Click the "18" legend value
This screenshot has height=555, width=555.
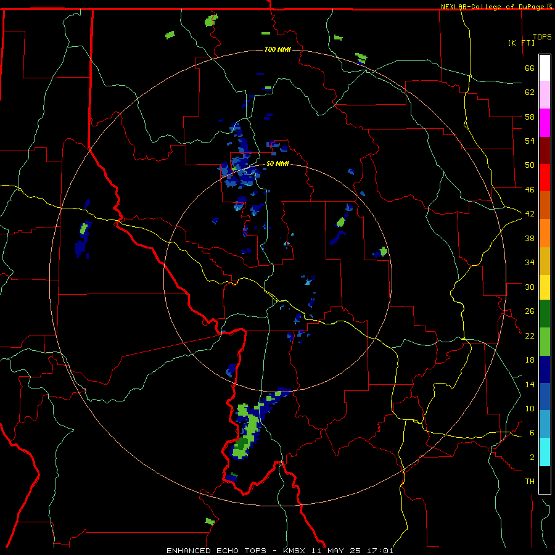coord(530,360)
